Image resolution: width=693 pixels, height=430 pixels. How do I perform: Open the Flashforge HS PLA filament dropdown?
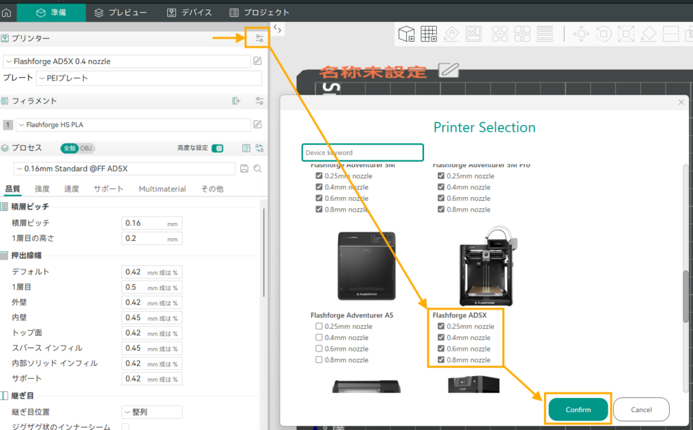point(133,125)
